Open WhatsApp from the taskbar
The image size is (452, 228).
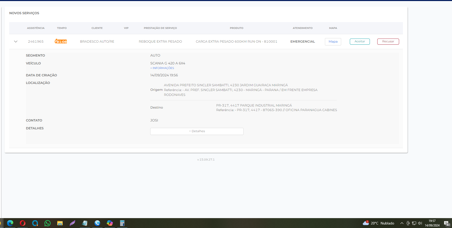coord(48,223)
